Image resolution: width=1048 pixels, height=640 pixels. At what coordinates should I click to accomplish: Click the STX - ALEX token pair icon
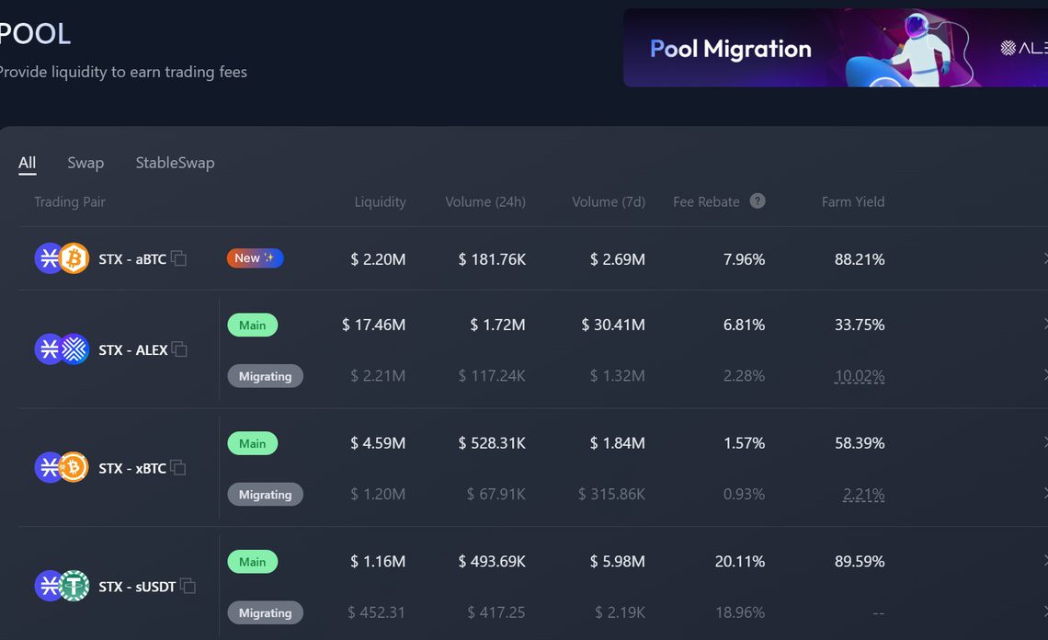(x=62, y=349)
